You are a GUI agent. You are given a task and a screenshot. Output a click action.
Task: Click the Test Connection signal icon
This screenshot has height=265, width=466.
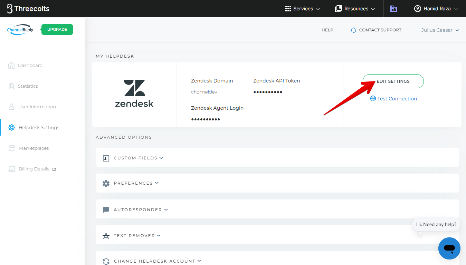(373, 99)
